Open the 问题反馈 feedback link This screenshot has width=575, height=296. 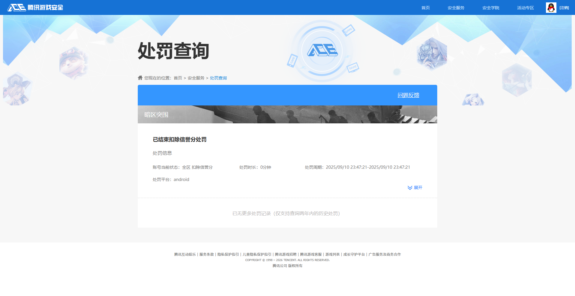408,95
